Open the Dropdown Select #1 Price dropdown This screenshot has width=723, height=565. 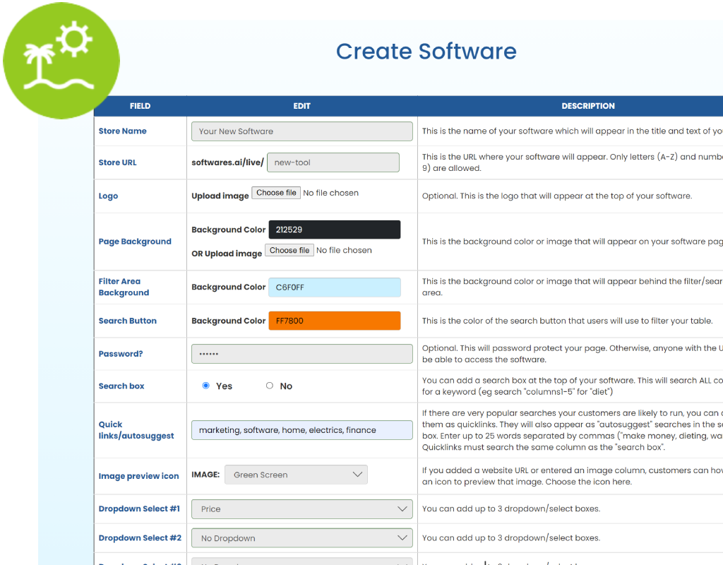pyautogui.click(x=301, y=509)
